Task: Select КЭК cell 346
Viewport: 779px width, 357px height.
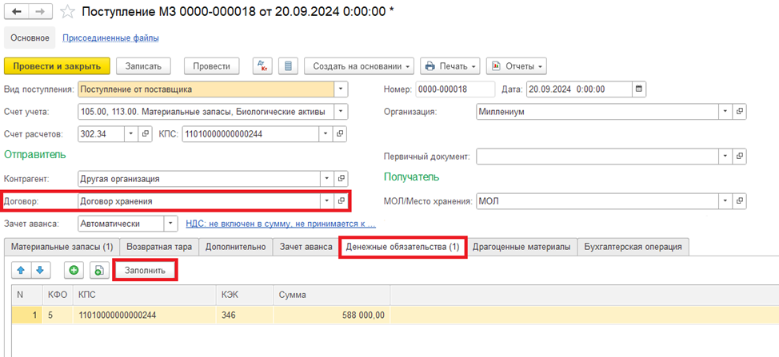Action: [x=245, y=315]
